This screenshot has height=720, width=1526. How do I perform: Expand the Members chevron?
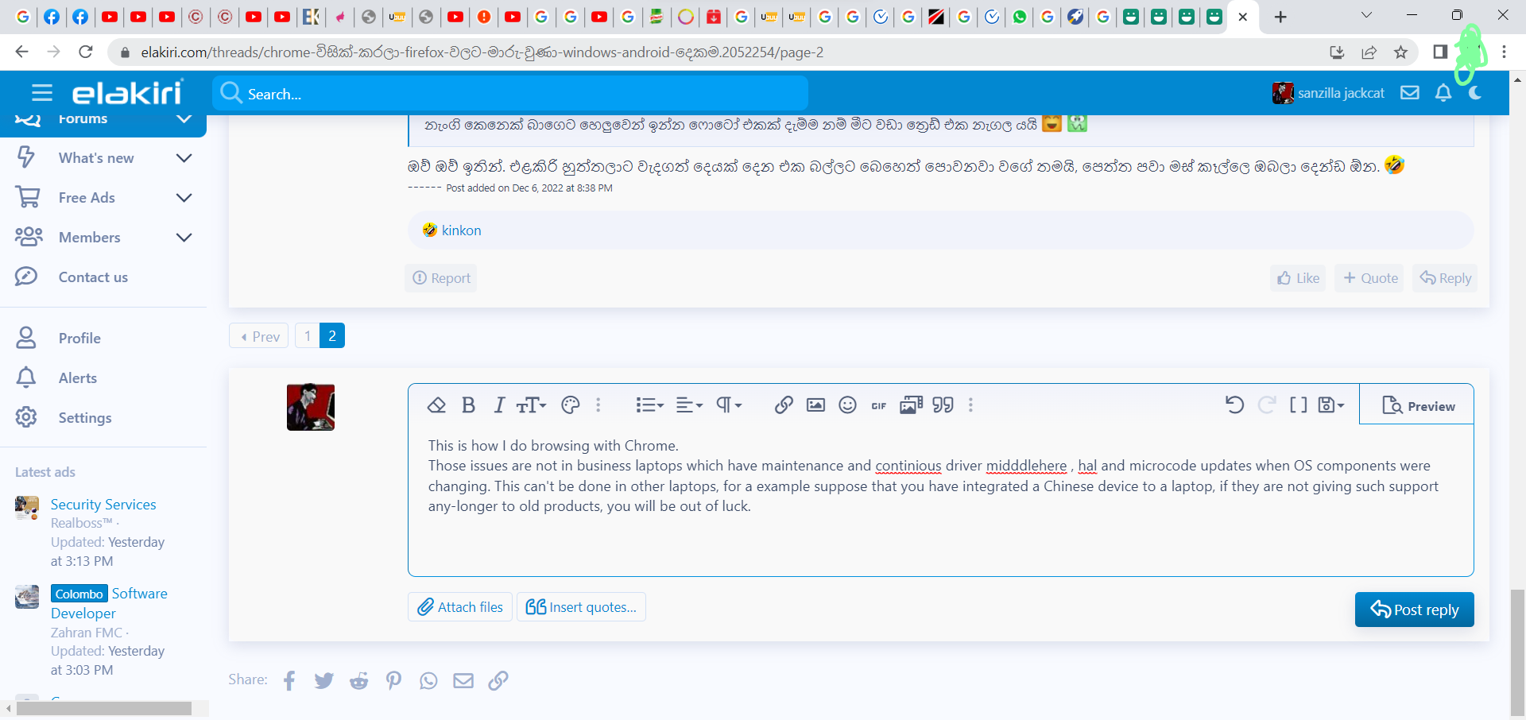pos(184,238)
